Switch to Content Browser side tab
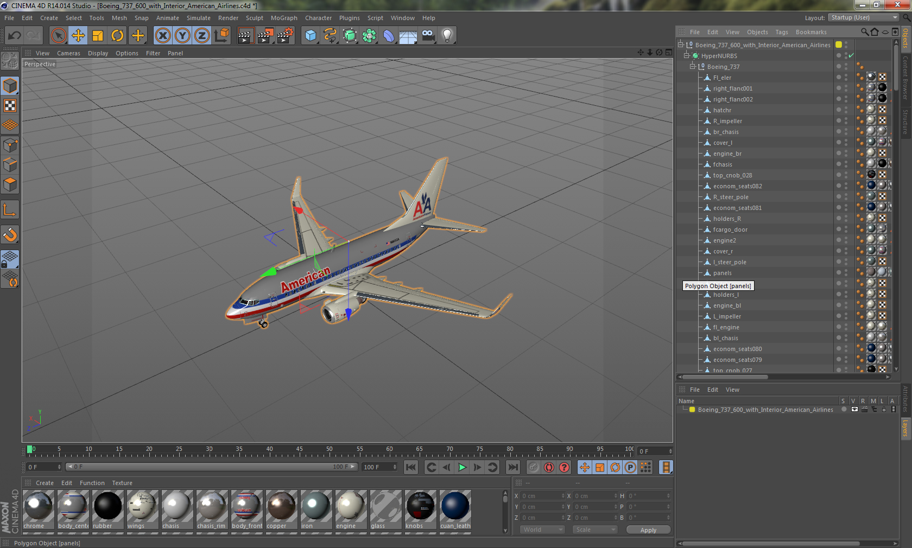This screenshot has height=548, width=912. coord(905,77)
